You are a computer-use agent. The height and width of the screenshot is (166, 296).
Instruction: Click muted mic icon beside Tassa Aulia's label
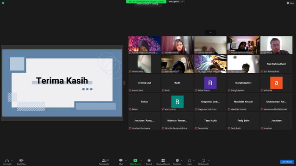point(196,128)
